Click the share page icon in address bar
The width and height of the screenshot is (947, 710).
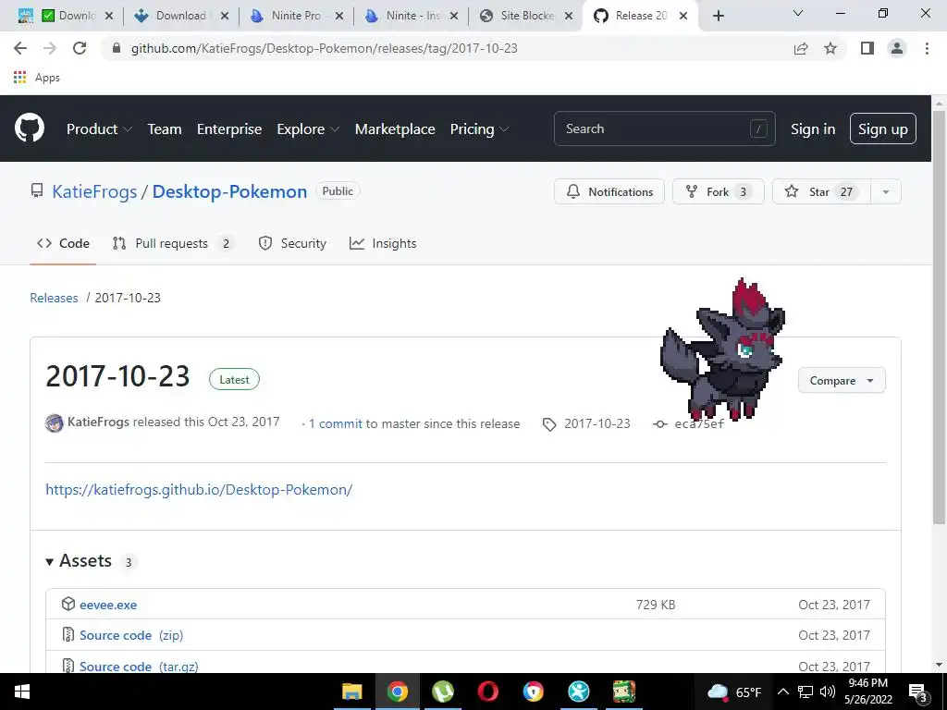[x=801, y=48]
